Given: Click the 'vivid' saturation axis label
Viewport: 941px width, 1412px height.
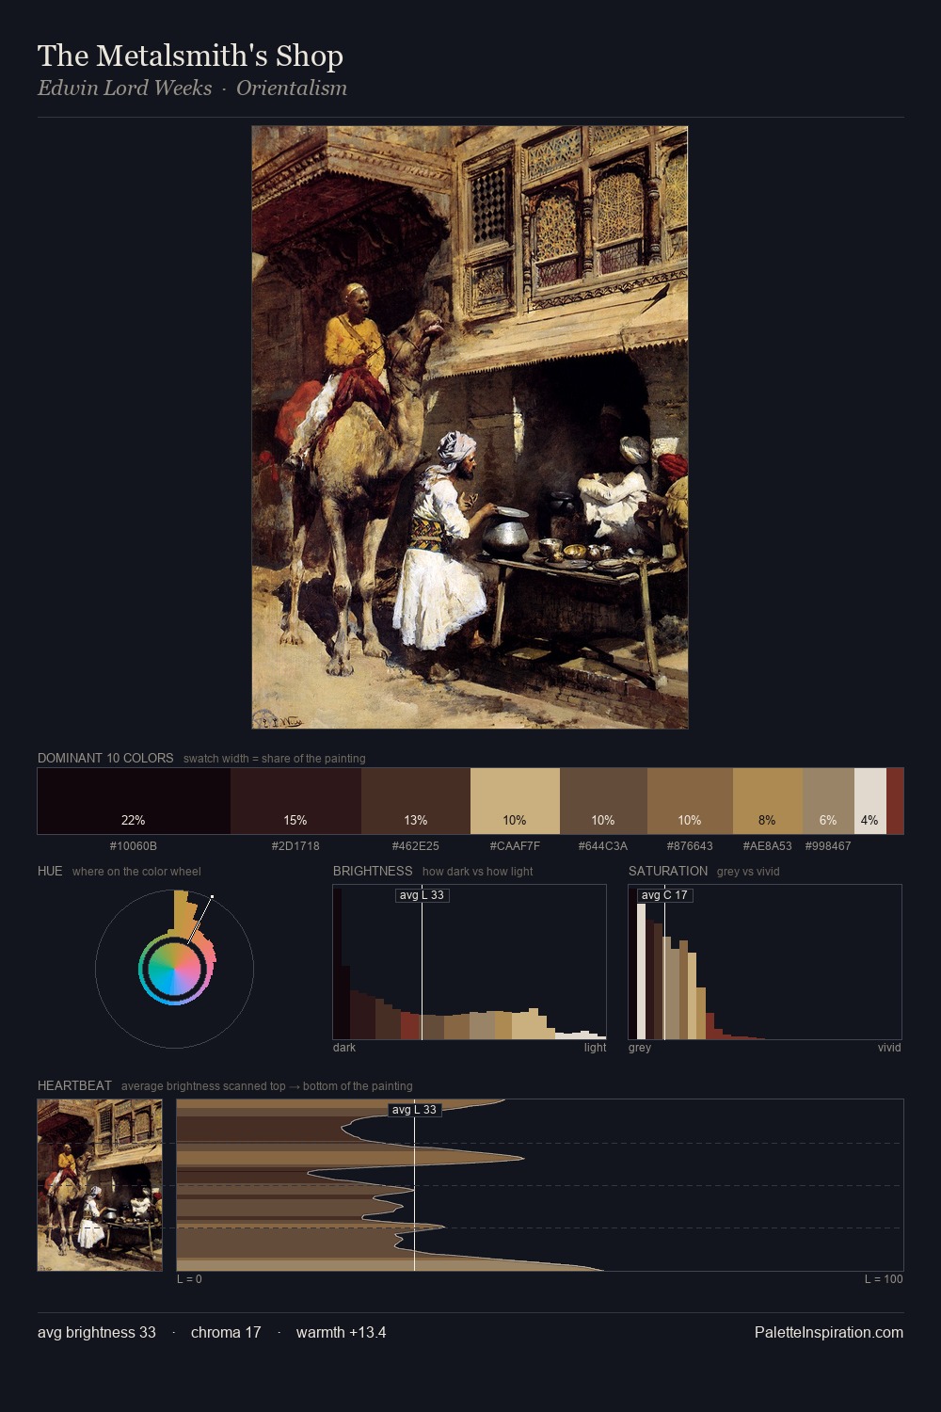Looking at the screenshot, I should (889, 1048).
